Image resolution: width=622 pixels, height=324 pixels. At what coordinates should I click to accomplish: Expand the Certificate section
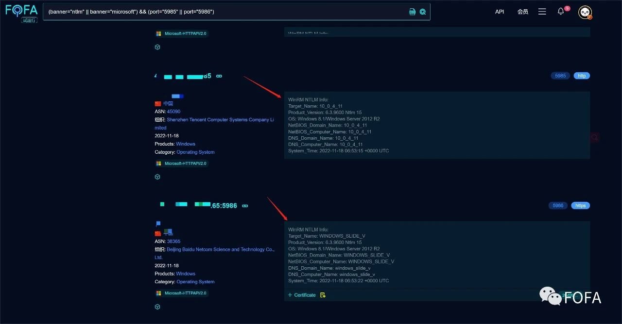pyautogui.click(x=302, y=295)
